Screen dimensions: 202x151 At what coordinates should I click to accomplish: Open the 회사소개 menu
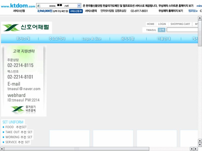[x=23, y=39]
